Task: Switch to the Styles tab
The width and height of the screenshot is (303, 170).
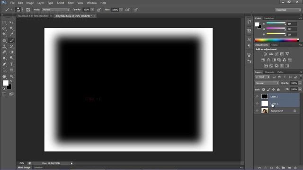Action: tap(275, 45)
